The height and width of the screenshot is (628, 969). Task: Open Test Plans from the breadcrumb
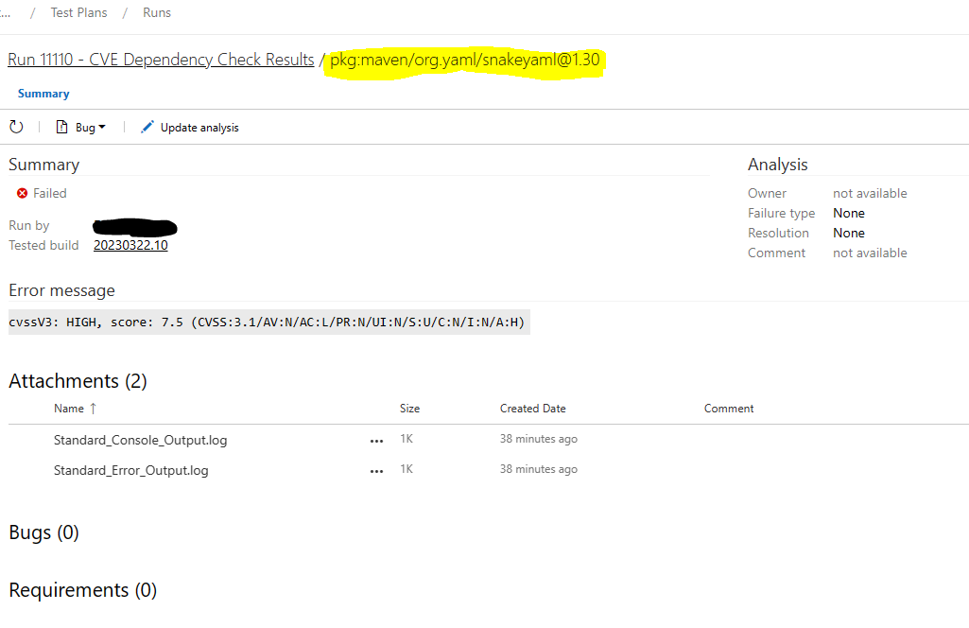click(x=78, y=12)
